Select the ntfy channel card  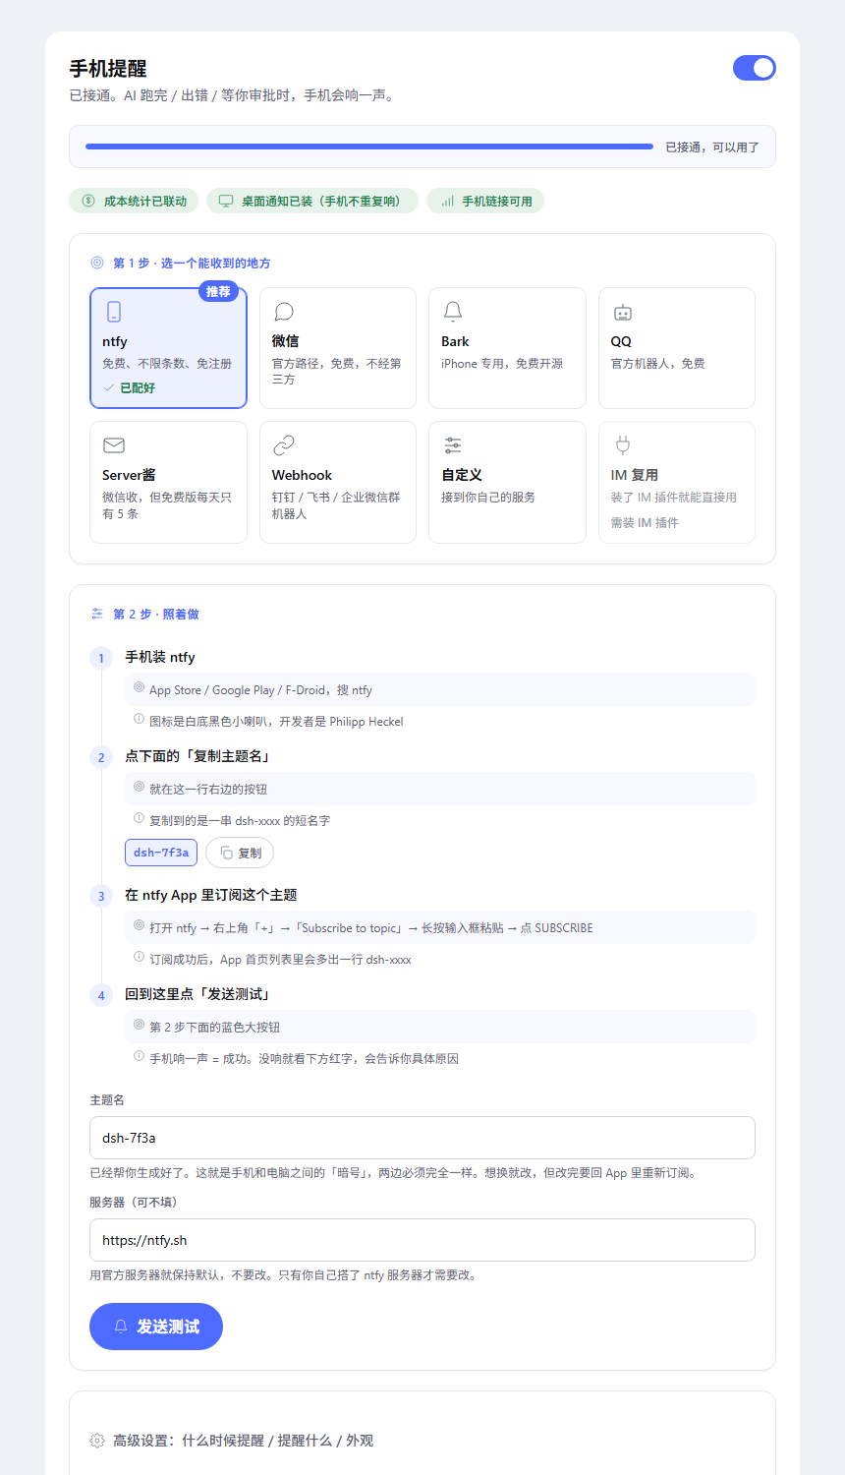[168, 348]
